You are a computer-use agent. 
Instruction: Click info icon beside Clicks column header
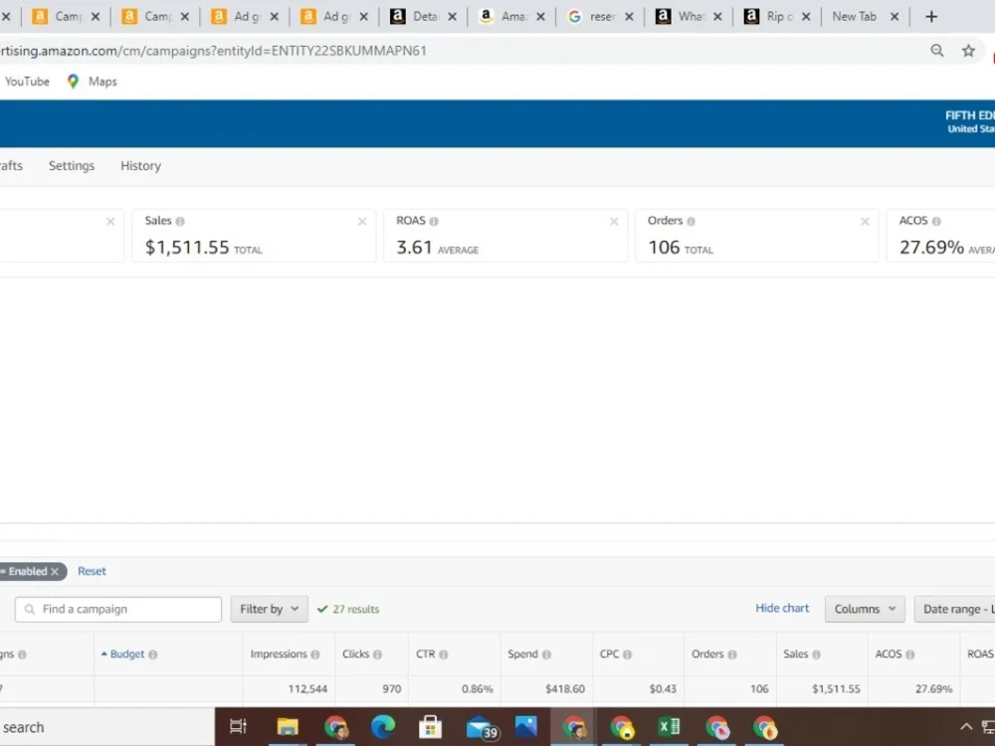tap(377, 654)
